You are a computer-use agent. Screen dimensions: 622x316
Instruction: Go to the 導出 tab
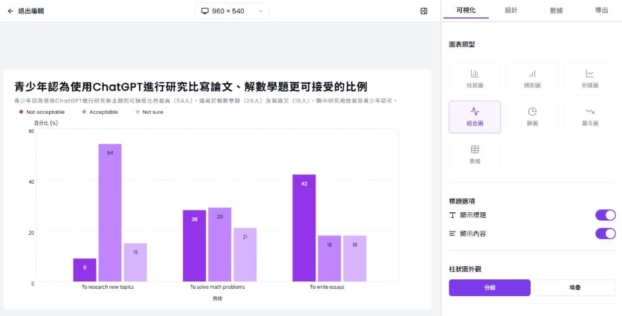coord(601,11)
